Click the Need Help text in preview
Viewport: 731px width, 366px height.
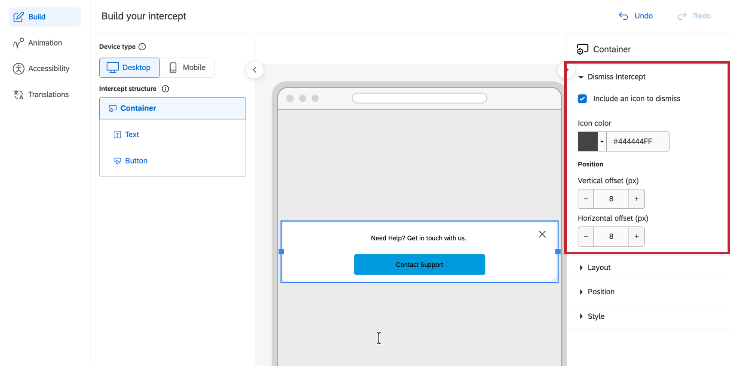tap(418, 238)
